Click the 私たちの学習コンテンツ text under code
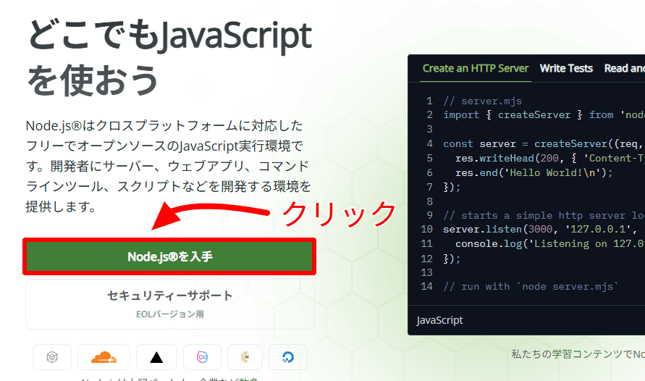The height and width of the screenshot is (381, 645). (x=577, y=354)
